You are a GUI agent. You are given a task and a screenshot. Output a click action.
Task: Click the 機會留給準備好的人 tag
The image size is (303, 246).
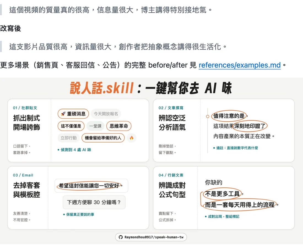[x=103, y=138]
